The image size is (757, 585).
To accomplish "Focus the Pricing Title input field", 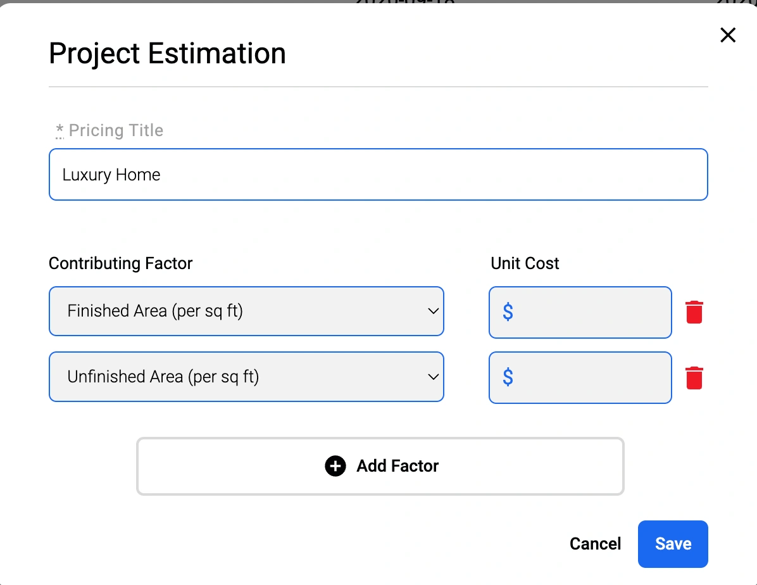I will tap(378, 174).
